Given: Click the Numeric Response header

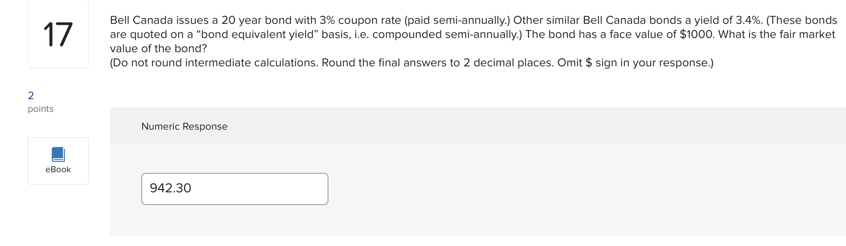Looking at the screenshot, I should click(x=184, y=126).
